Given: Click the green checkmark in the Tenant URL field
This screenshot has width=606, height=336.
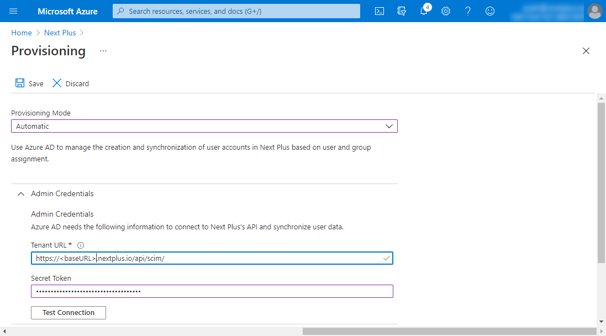Looking at the screenshot, I should 387,258.
